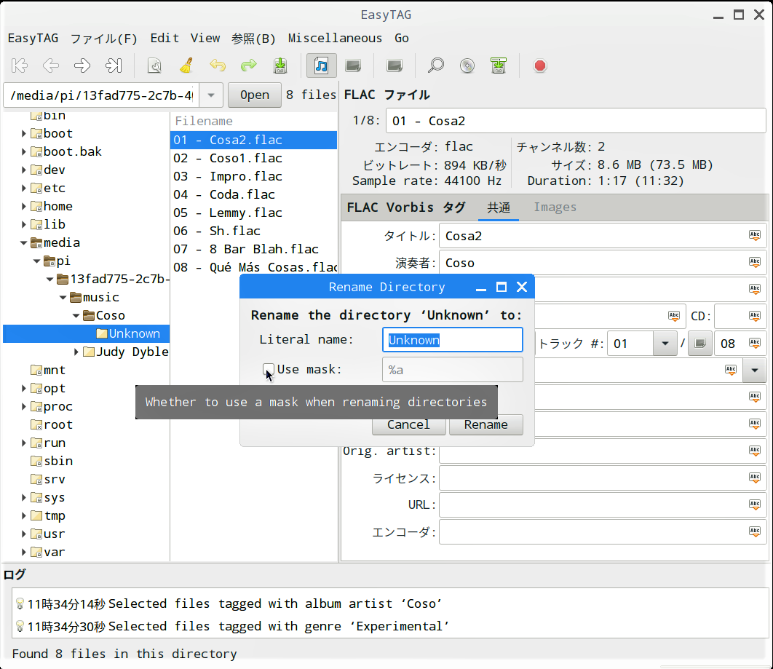Image resolution: width=773 pixels, height=669 pixels.
Task: Open the directory path history dropdown
Action: pyautogui.click(x=211, y=95)
